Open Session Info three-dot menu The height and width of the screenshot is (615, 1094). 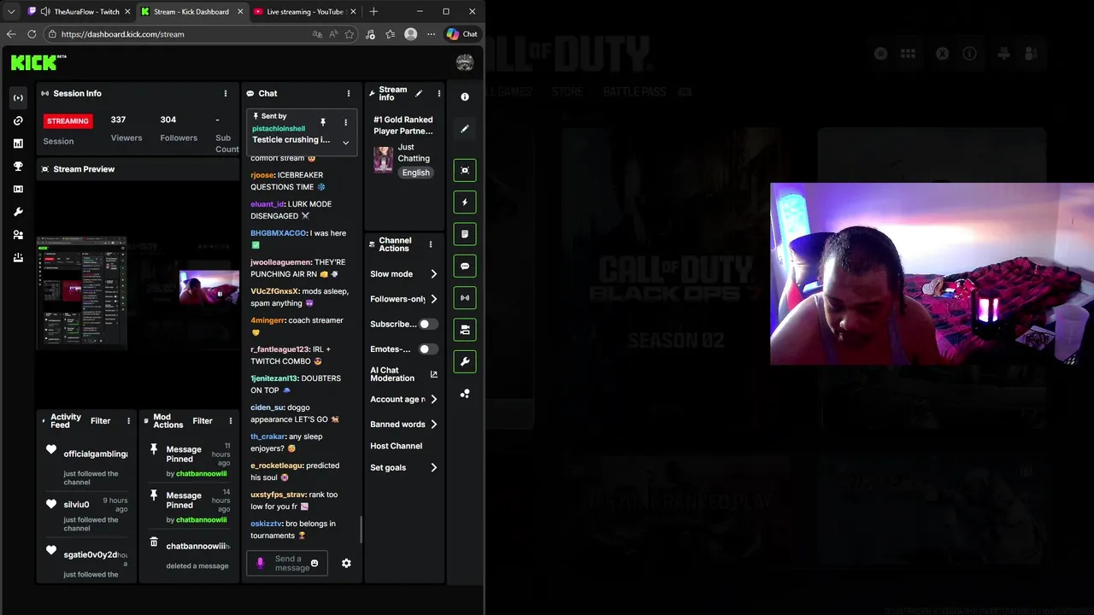[226, 93]
